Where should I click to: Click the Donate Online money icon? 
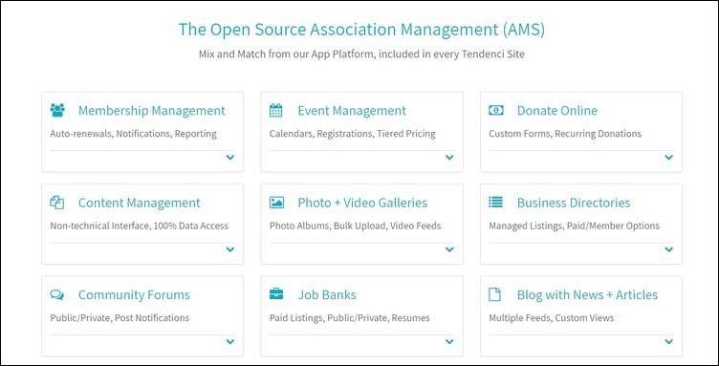tap(495, 111)
